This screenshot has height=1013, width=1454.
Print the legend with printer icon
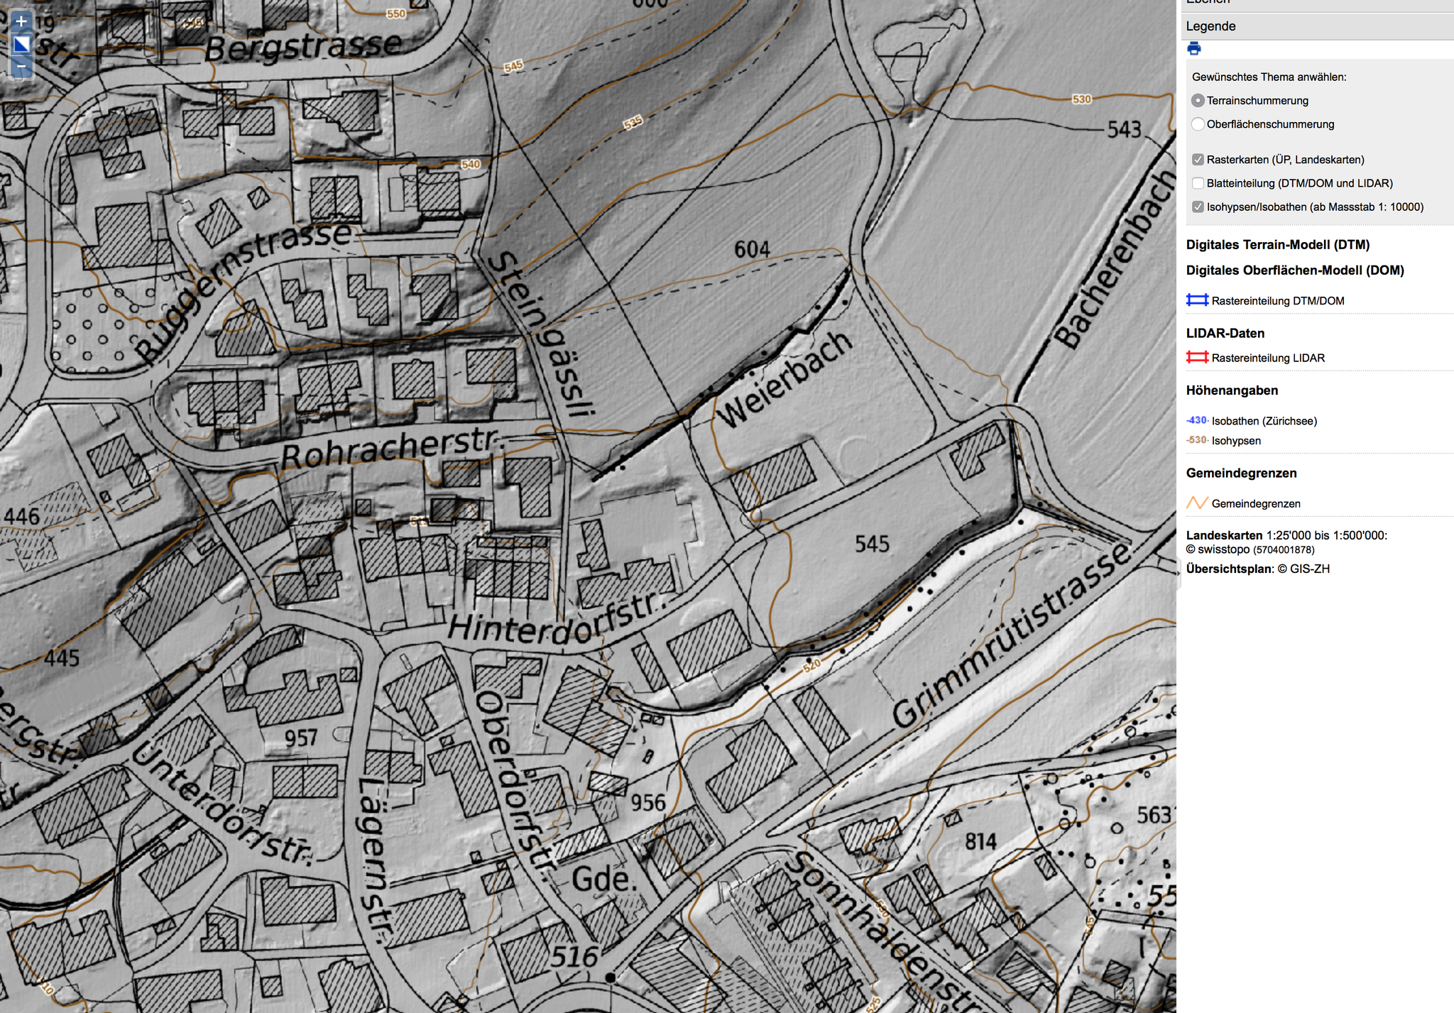(x=1194, y=48)
